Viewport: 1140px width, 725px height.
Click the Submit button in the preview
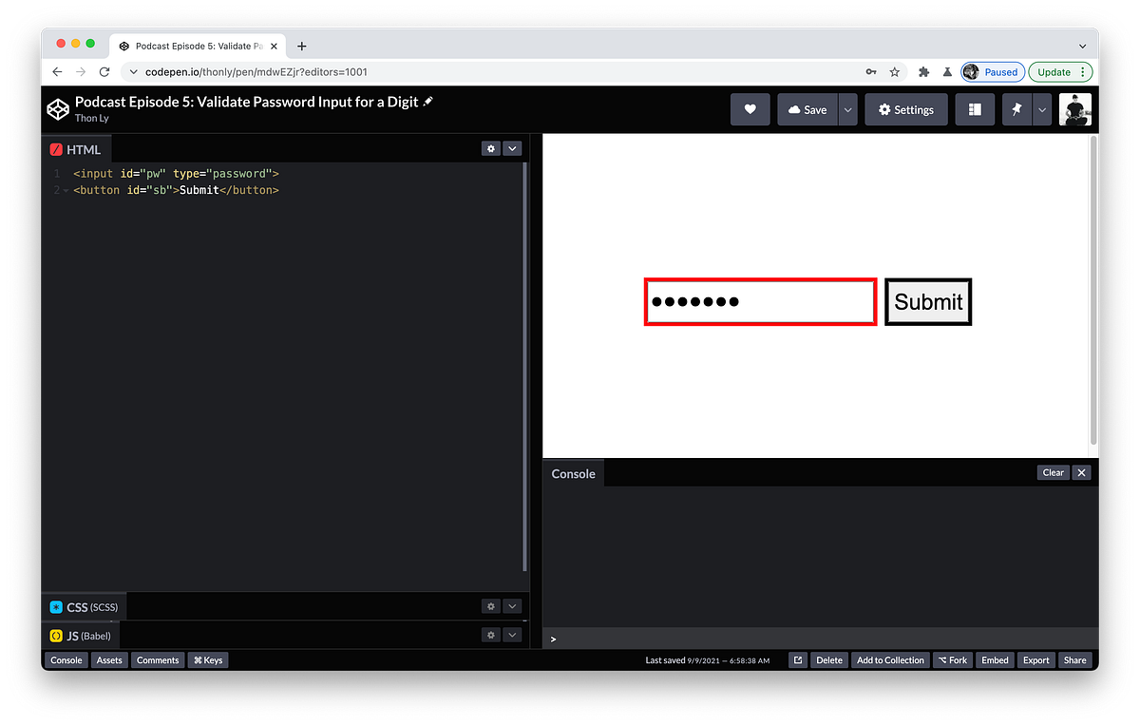pyautogui.click(x=927, y=301)
